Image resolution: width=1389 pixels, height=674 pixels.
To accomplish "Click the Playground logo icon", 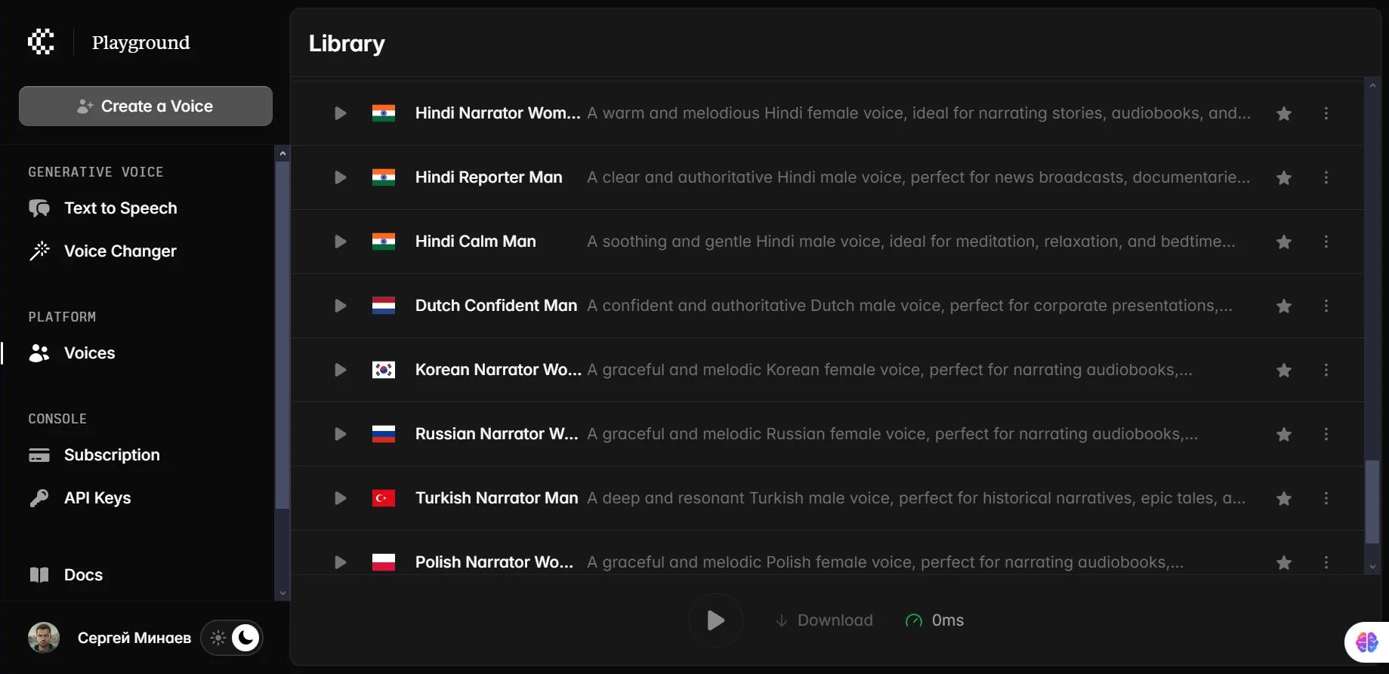I will point(41,42).
